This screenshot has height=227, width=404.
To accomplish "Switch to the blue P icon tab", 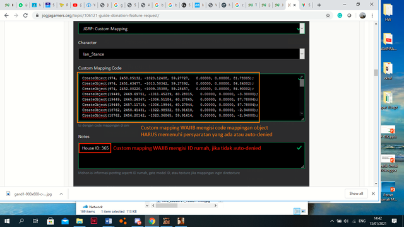I will 48,5.
